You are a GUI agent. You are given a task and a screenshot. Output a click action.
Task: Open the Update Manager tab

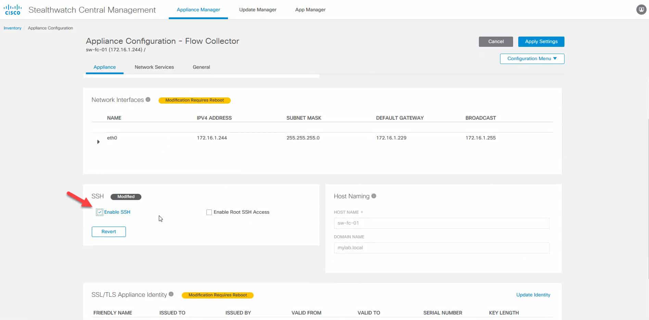pos(258,10)
